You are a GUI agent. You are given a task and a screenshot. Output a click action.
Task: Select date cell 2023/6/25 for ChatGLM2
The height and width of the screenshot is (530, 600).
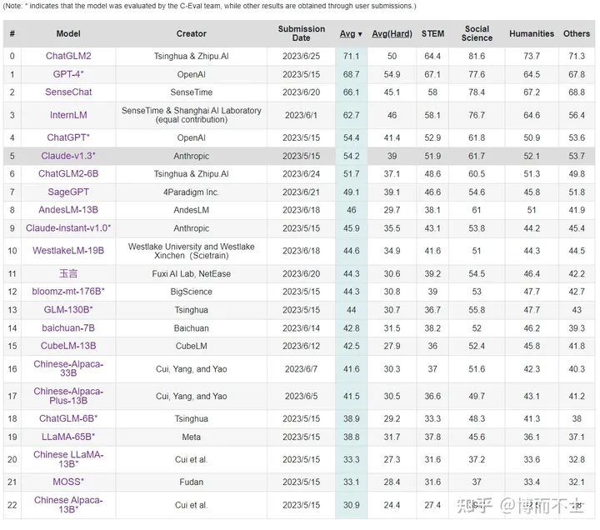301,57
